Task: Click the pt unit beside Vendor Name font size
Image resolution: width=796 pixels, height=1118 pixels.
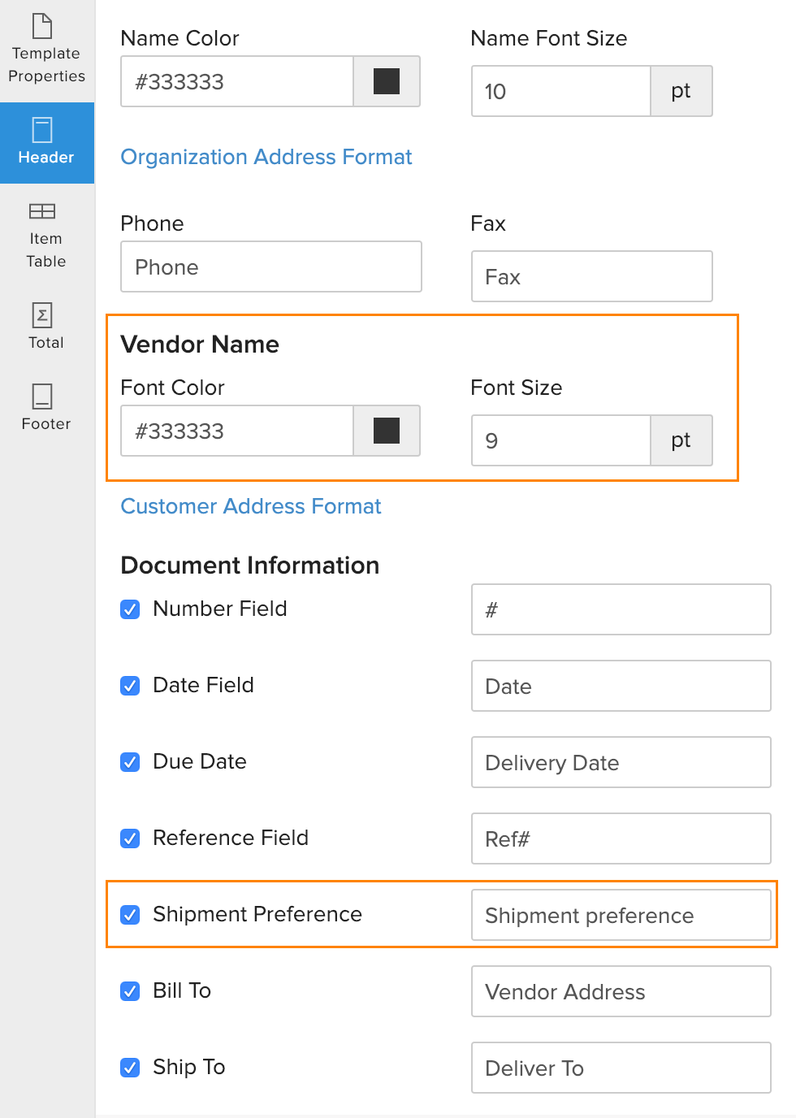Action: coord(681,440)
